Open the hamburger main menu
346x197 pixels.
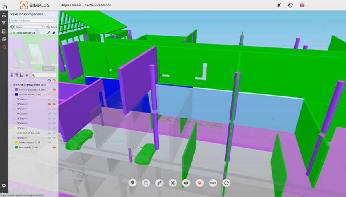click(4, 5)
